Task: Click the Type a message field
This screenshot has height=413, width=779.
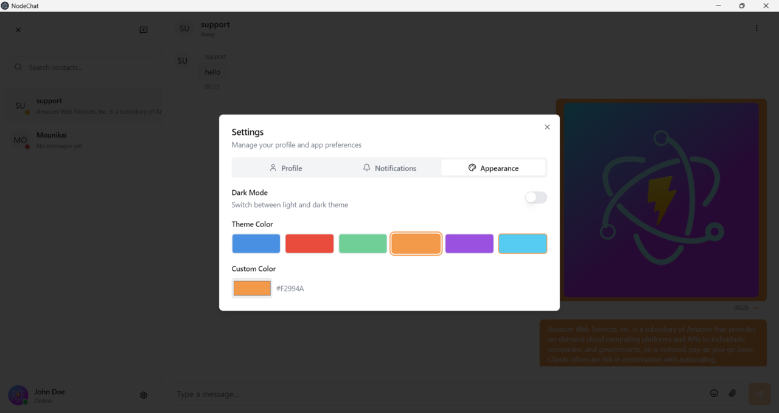Action: 438,394
